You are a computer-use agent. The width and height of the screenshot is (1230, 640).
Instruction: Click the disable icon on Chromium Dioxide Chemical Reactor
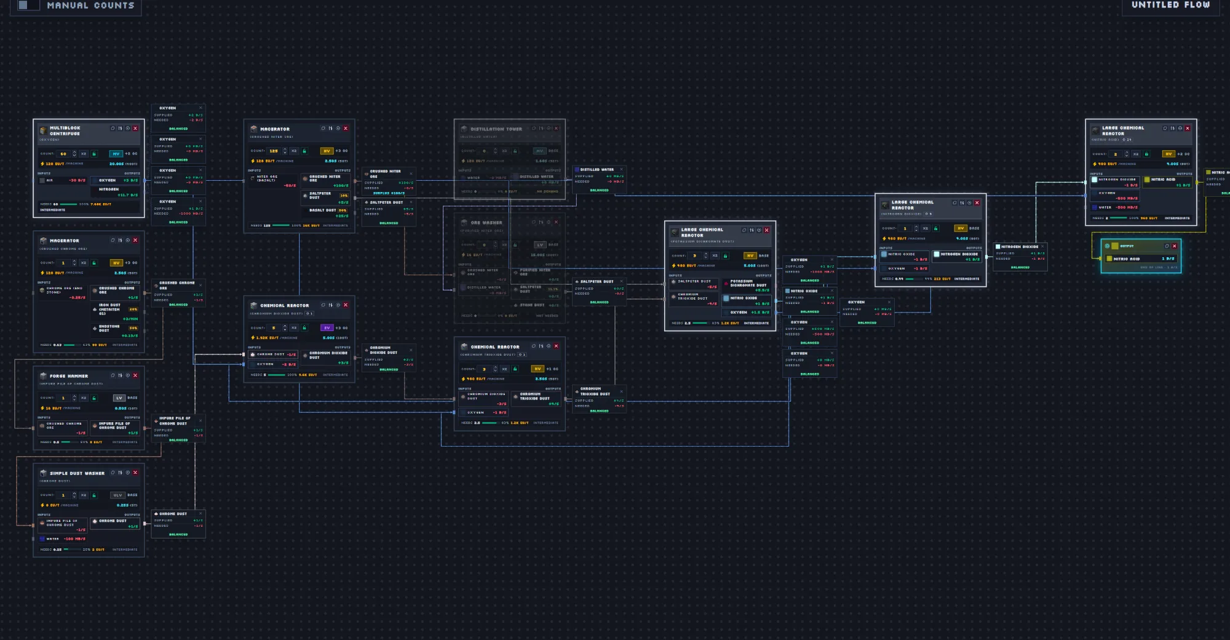(338, 305)
